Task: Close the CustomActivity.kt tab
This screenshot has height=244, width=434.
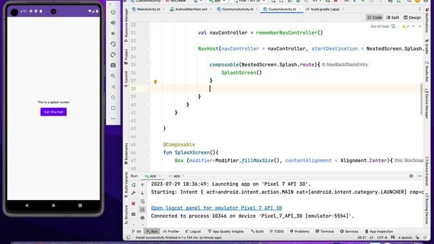Action: click(x=300, y=9)
